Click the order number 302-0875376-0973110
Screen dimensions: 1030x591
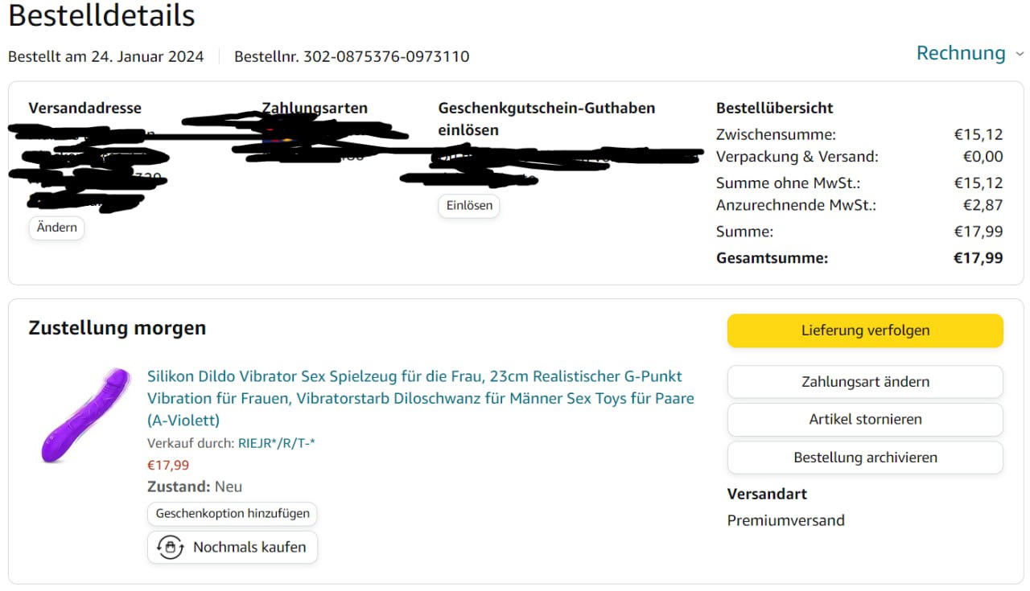[386, 56]
